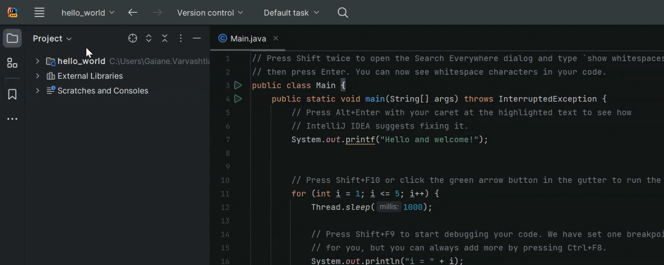Open the Default task run configuration chooser
Viewport: 664px width, 265px height.
coord(291,12)
